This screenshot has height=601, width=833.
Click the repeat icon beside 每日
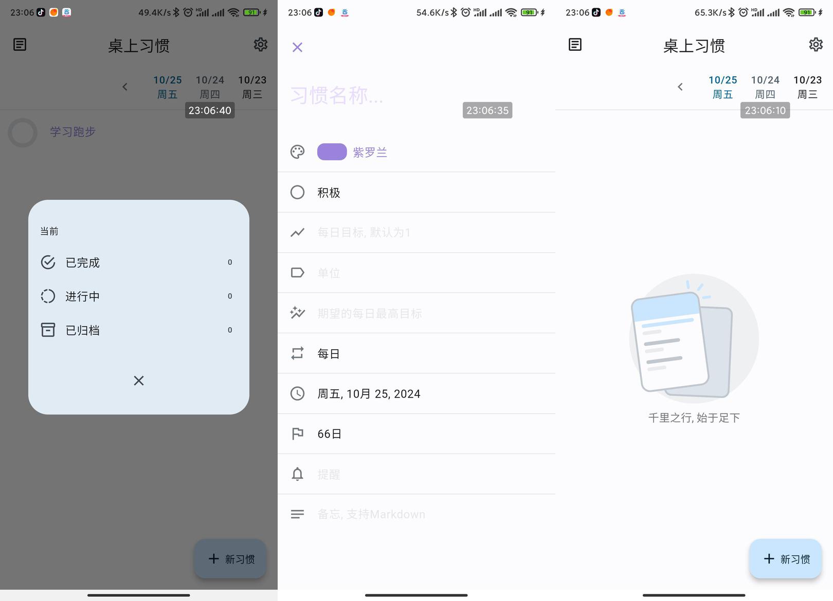pyautogui.click(x=297, y=353)
